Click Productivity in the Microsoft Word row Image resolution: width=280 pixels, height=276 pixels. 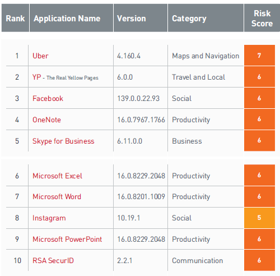191,197
